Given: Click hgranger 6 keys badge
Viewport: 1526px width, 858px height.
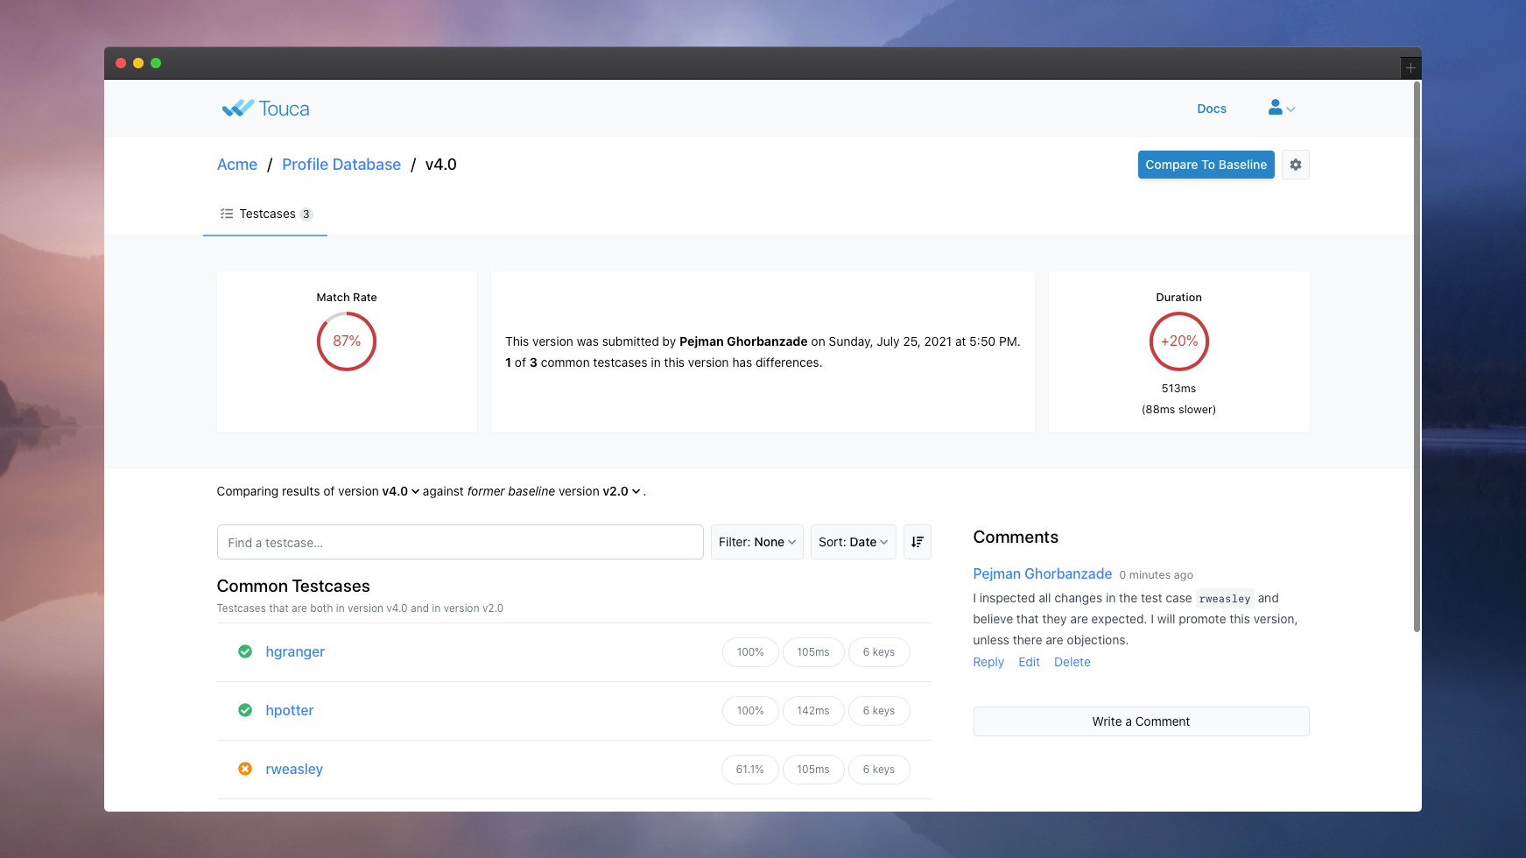Looking at the screenshot, I should coord(879,652).
